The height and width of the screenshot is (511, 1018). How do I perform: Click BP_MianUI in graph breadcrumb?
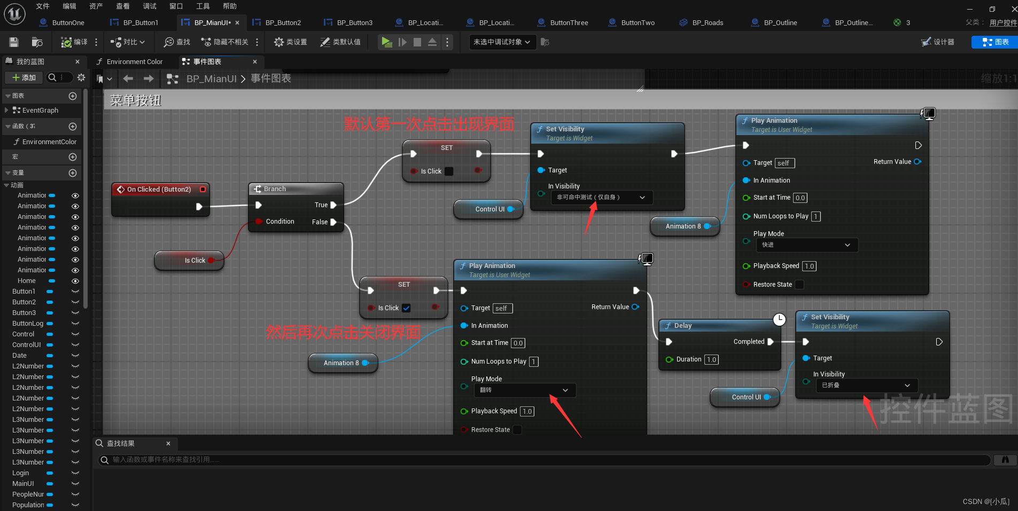point(211,78)
